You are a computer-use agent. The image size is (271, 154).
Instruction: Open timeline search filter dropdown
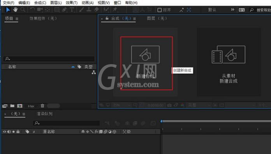tap(37, 123)
